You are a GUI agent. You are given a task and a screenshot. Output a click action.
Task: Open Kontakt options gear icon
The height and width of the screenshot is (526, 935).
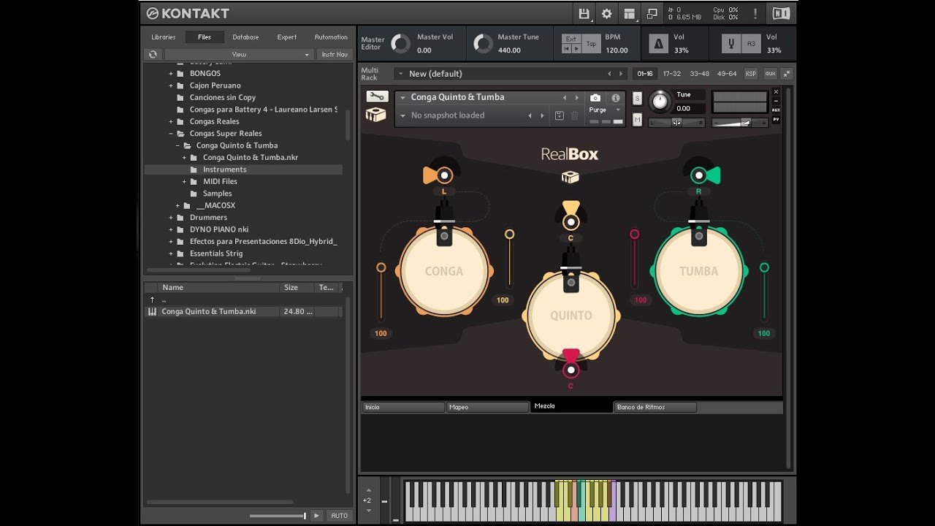[606, 13]
